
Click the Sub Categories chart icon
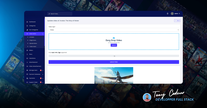click(x=27, y=30)
